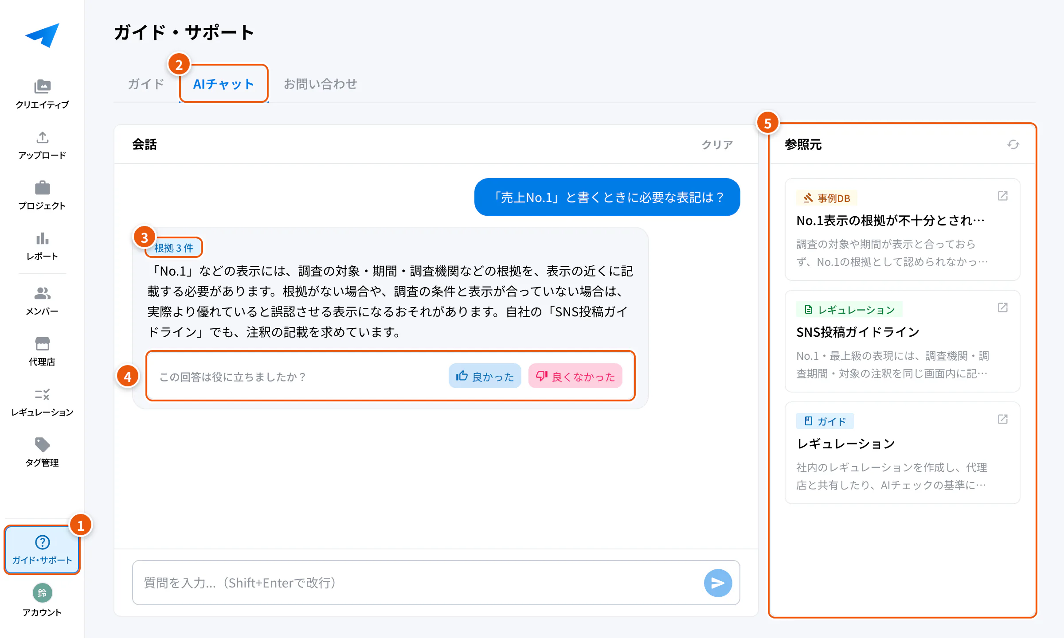The image size is (1064, 638).
Task: Click the AI answer paragraph starting 「No.1」などの表示には
Action: (x=390, y=301)
